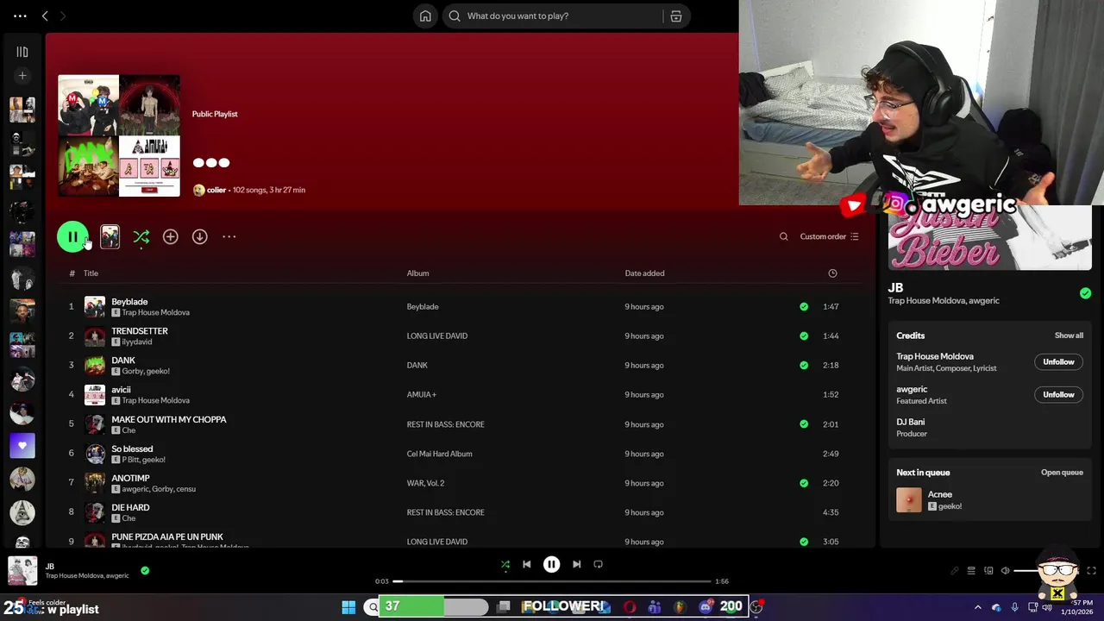Image resolution: width=1104 pixels, height=621 pixels.
Task: Download the playlist using the down-arrow icon
Action: coord(199,236)
